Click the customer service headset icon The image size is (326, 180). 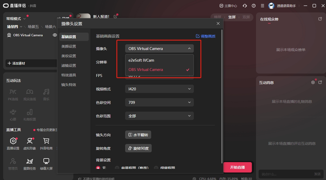click(x=245, y=6)
